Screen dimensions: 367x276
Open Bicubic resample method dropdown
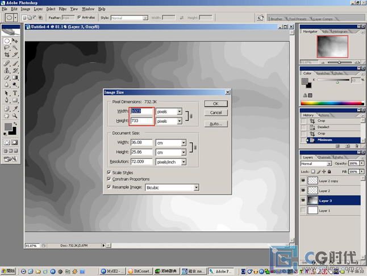pyautogui.click(x=196, y=187)
